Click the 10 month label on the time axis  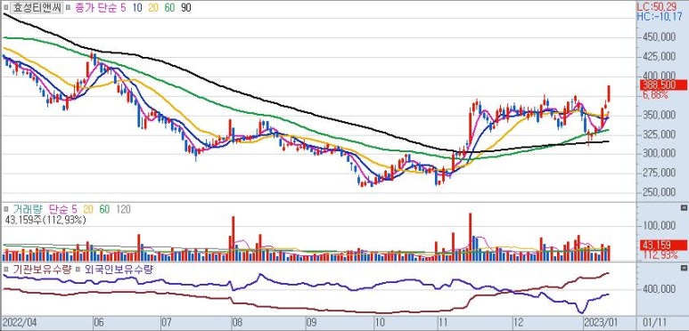coord(379,323)
